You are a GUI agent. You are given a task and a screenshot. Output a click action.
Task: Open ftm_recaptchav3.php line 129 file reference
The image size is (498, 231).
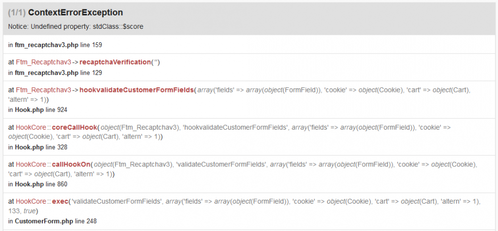46,73
